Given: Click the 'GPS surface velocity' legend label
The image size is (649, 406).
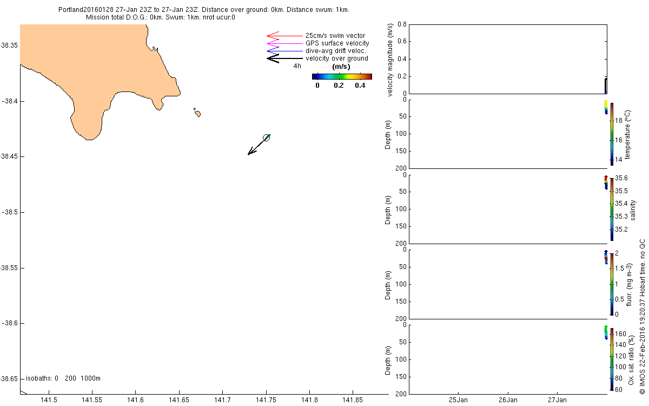Looking at the screenshot, I should coord(337,43).
